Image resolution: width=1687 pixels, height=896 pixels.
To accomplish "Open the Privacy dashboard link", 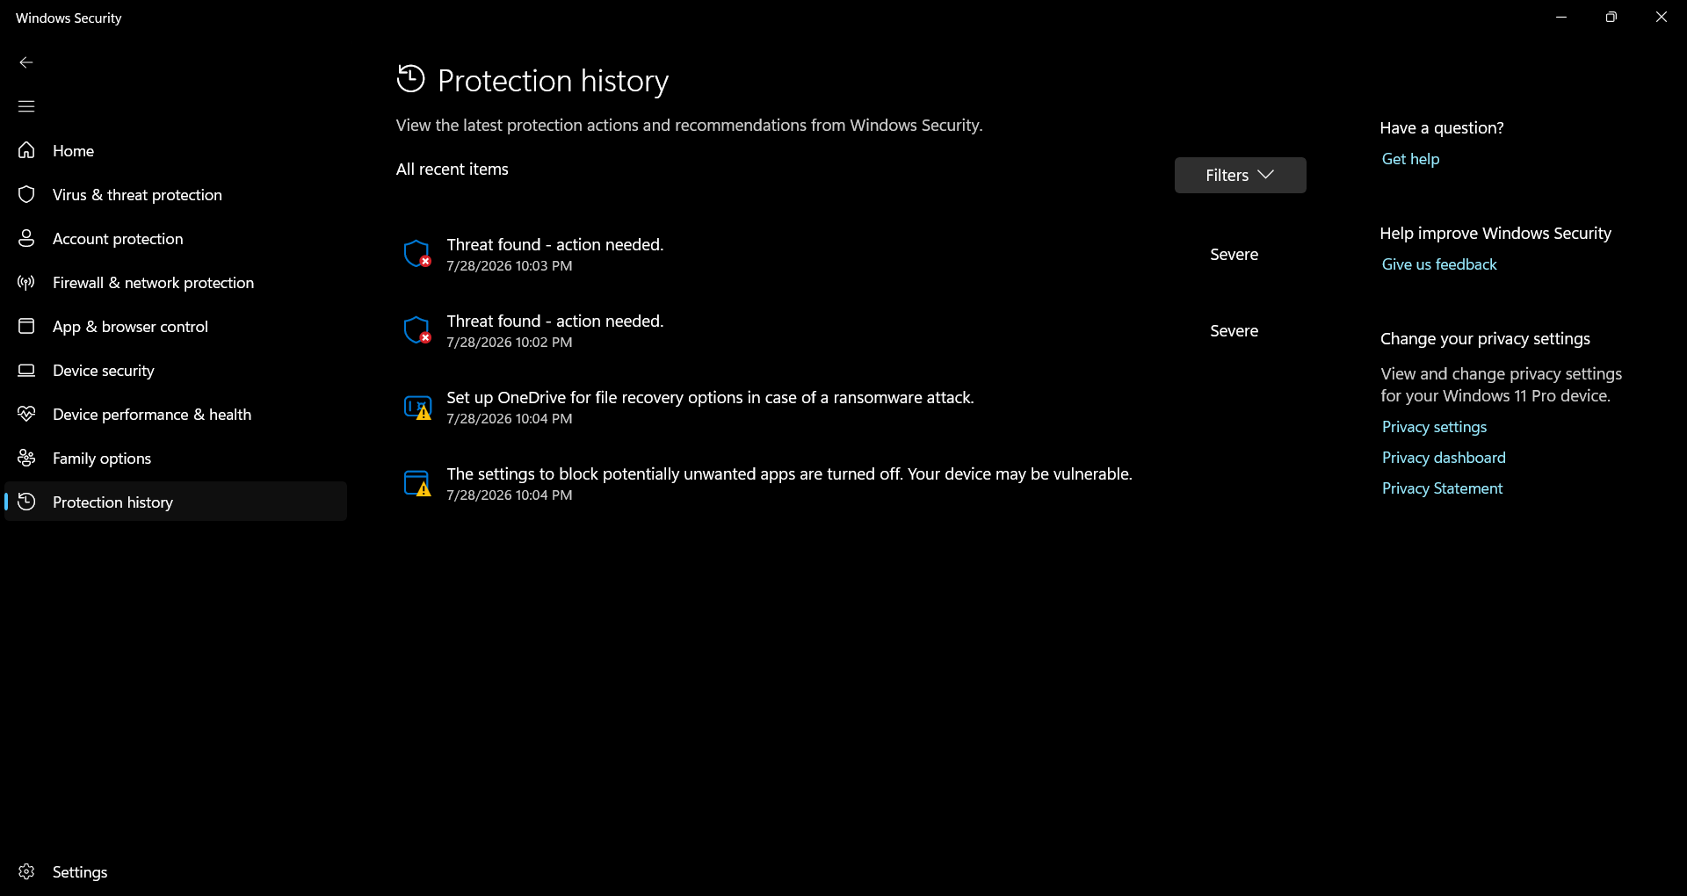I will click(1444, 458).
